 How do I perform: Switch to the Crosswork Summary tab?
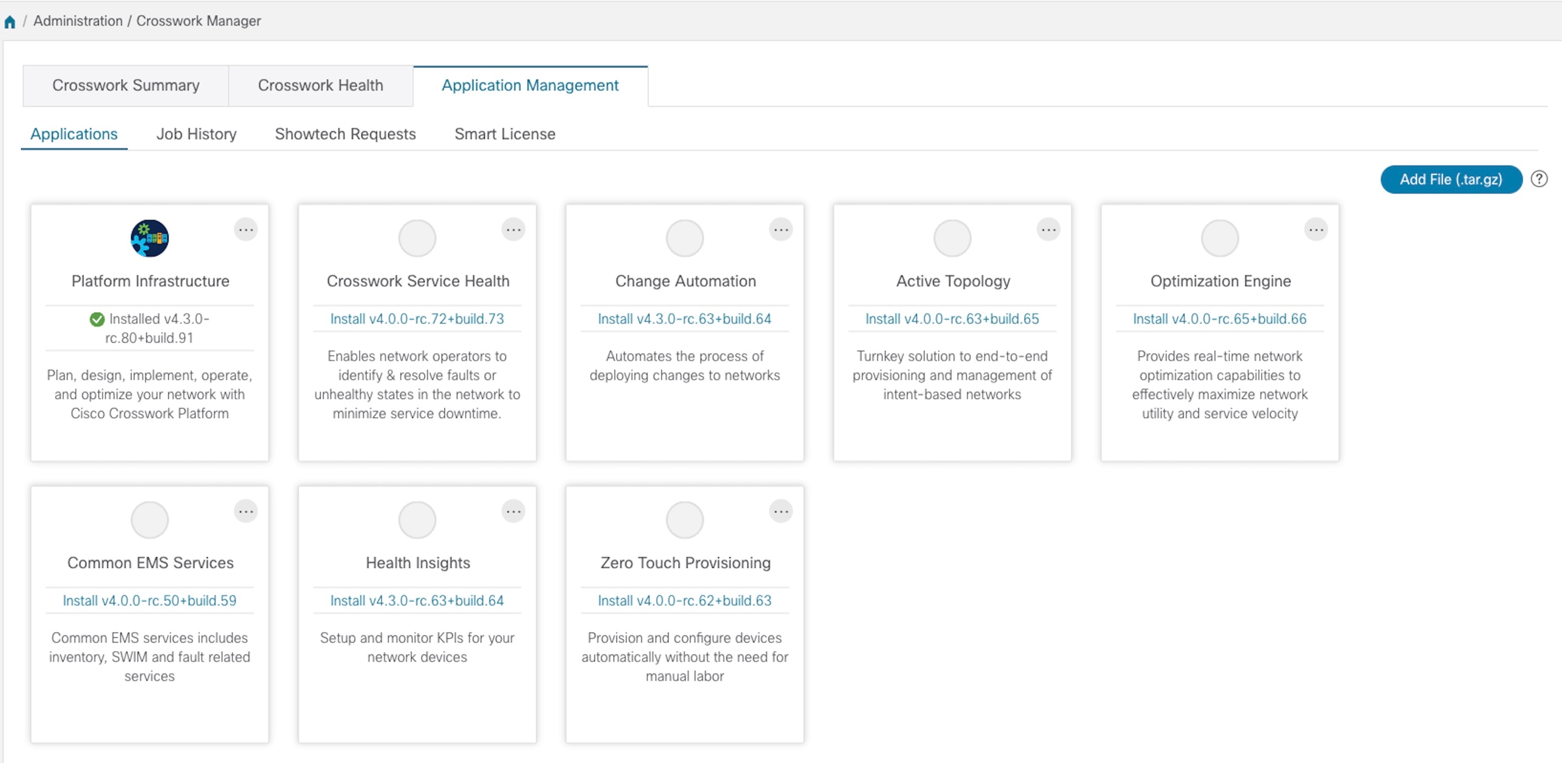point(126,85)
